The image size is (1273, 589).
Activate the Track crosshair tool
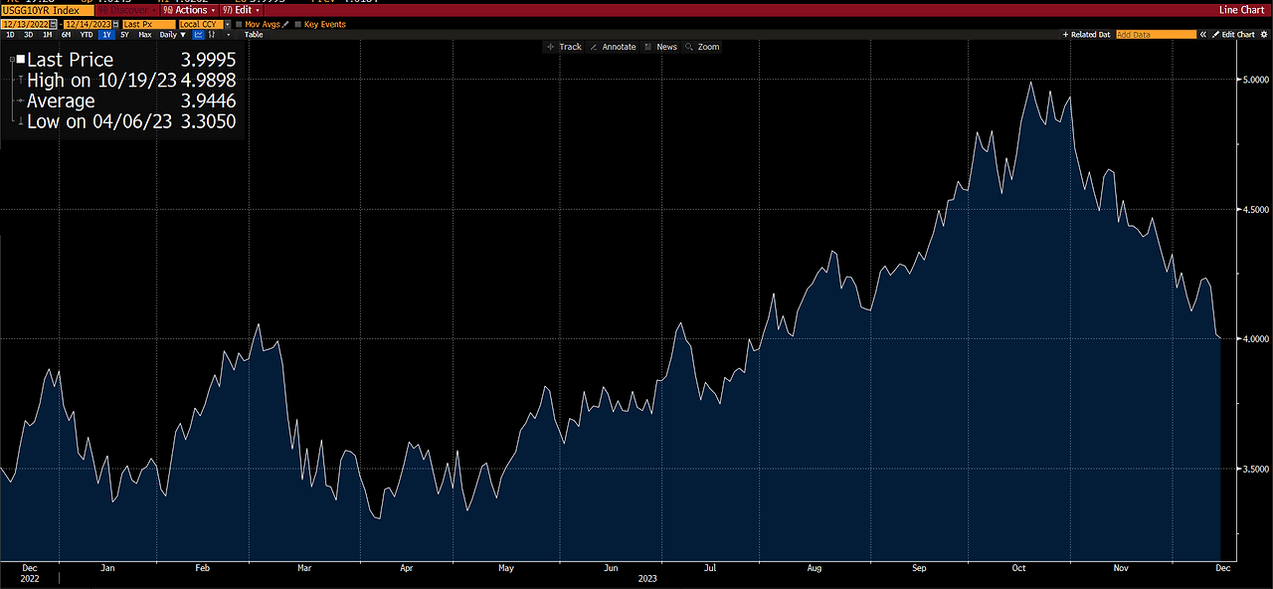pyautogui.click(x=565, y=46)
